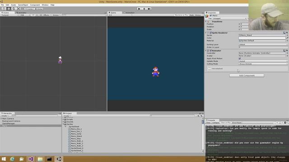
Task: Open Visual Studio from the taskbar
Action: (31, 159)
